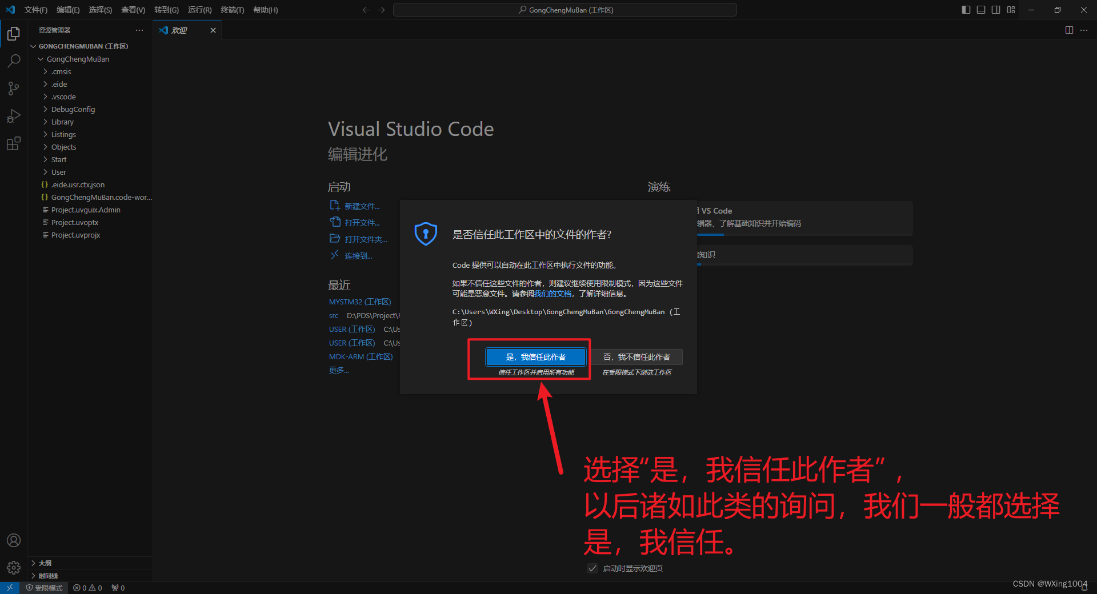Open the Manage gear icon
Viewport: 1097px width, 594px height.
pyautogui.click(x=14, y=568)
